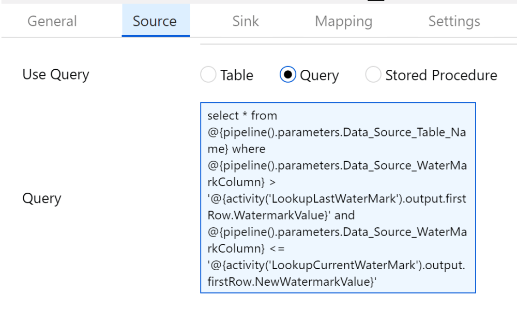Click the Query label left of text box
Screen dimensions: 517x309
click(x=42, y=198)
